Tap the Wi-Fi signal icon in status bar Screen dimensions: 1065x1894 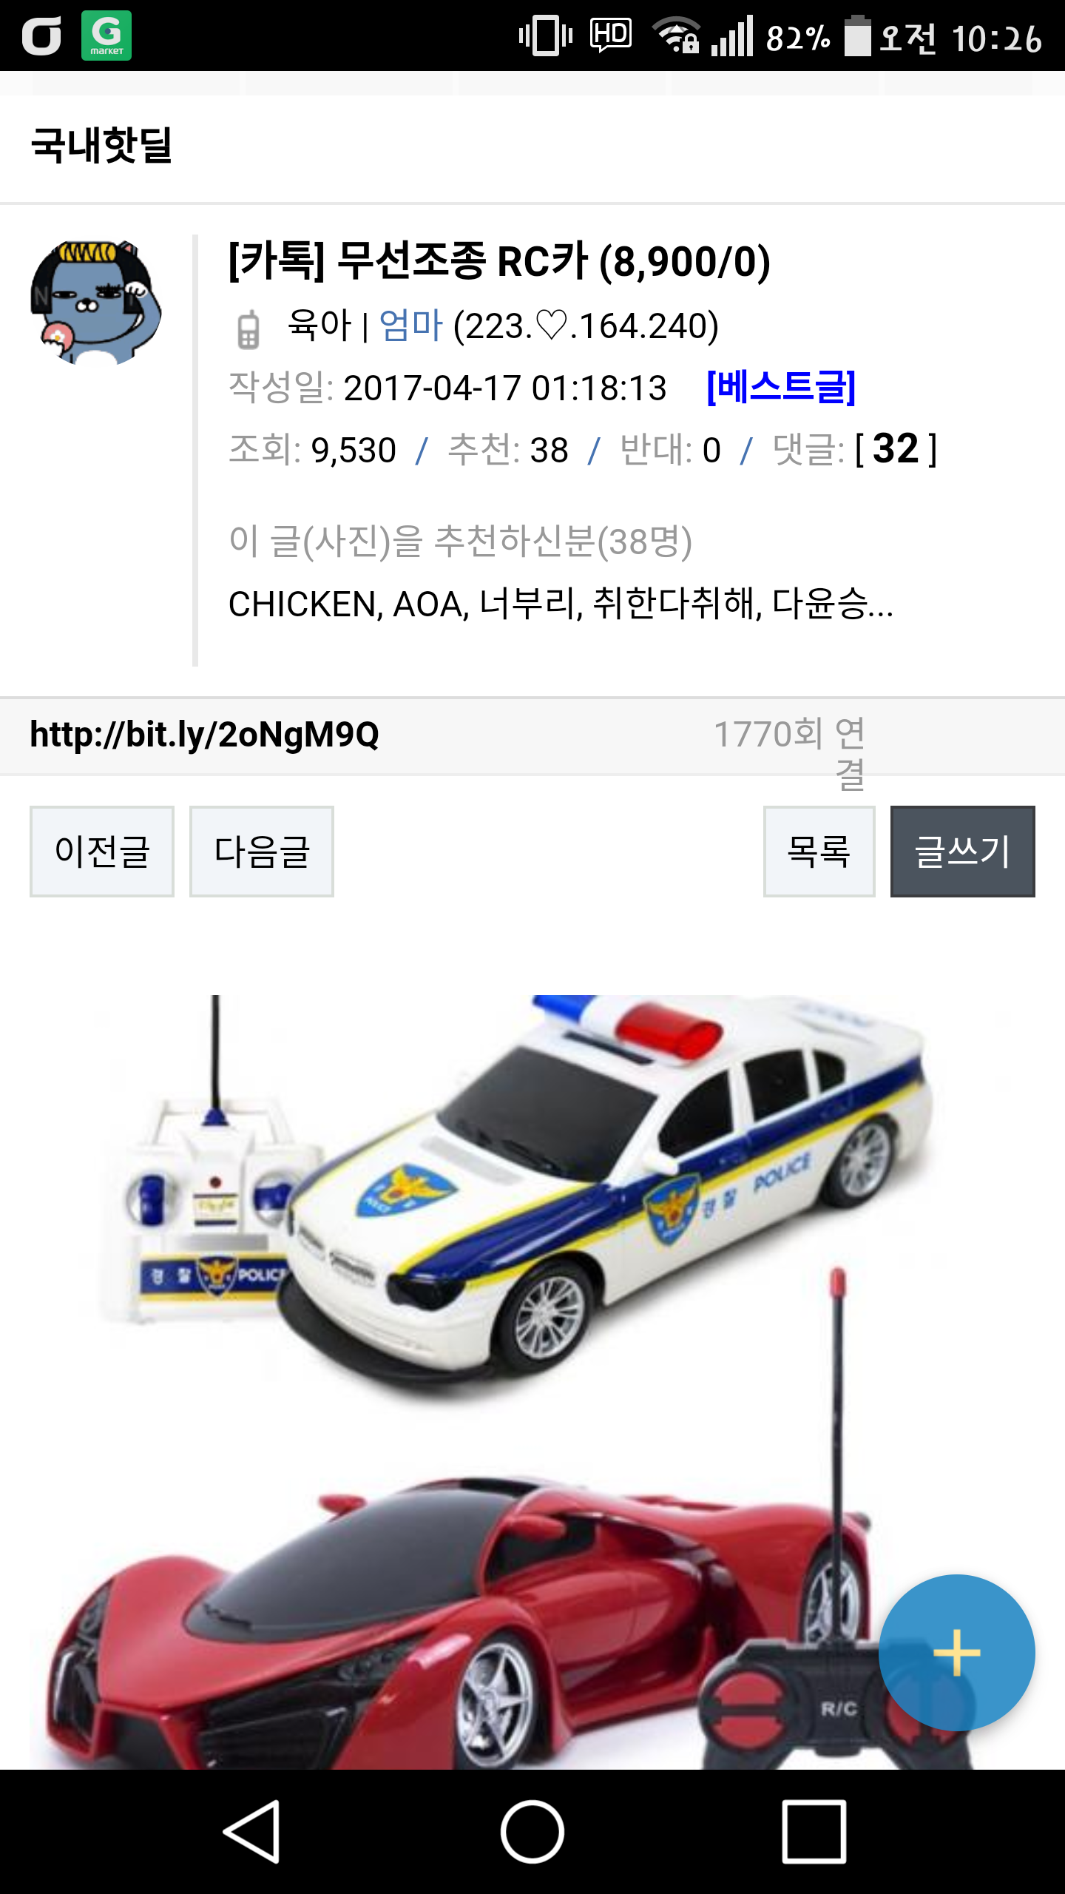pyautogui.click(x=676, y=36)
